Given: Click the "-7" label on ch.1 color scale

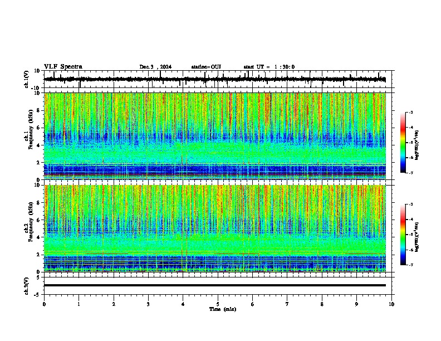Looking at the screenshot, I should tap(411, 173).
